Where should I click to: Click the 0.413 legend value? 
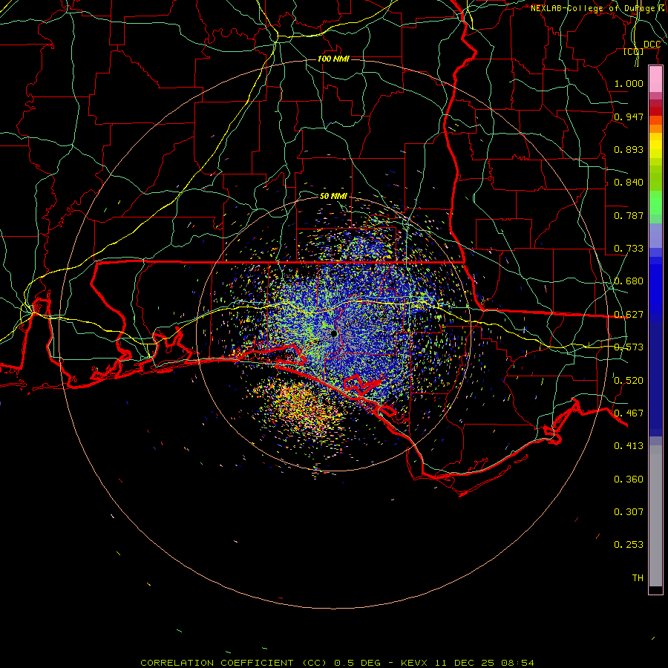629,446
